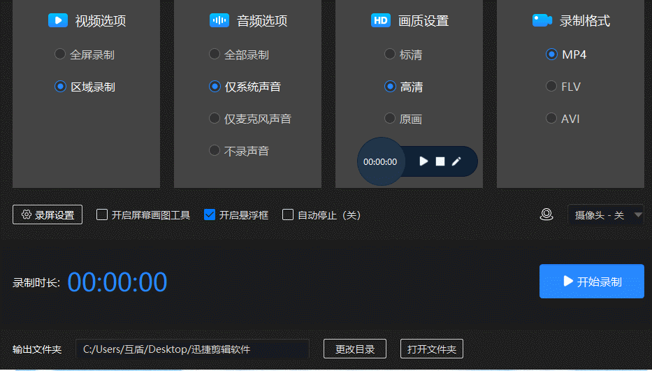Viewport: 652px width, 371px height.
Task: Click play icon on floating recorder widget
Action: tap(423, 161)
